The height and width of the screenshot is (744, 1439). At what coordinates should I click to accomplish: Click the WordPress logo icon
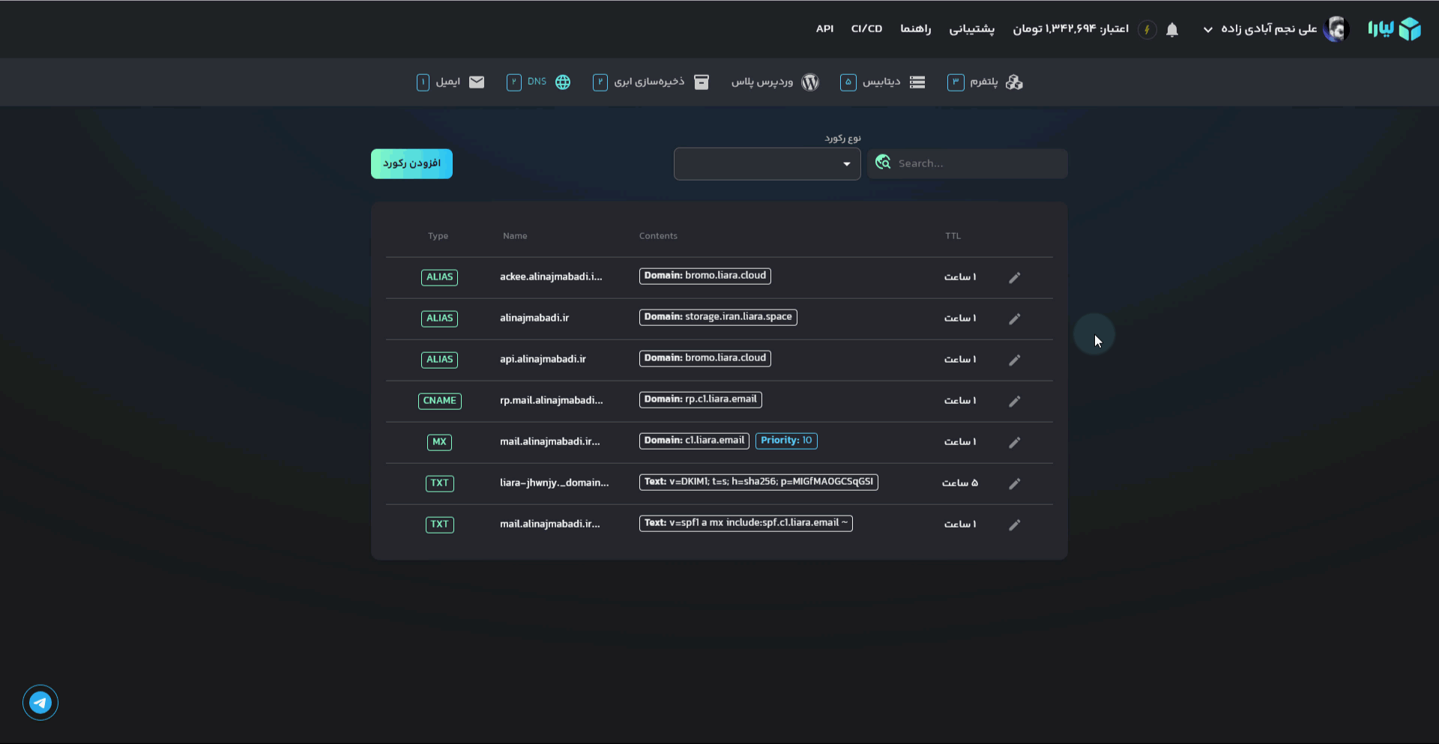click(x=810, y=82)
